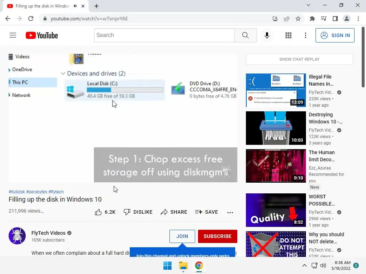Viewport: 366px width, 274px height.
Task: Share this page from the address bar
Action: click(x=287, y=19)
